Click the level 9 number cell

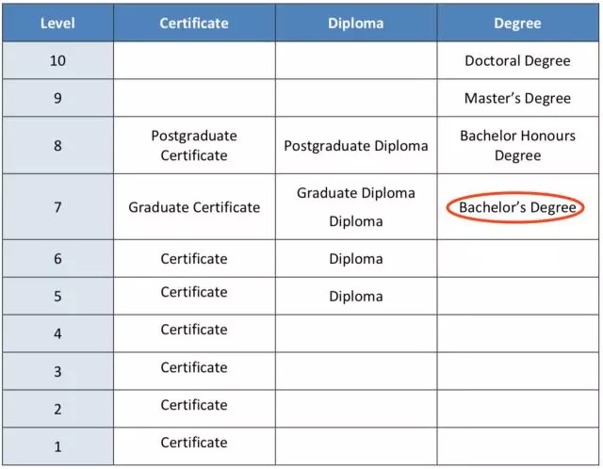pyautogui.click(x=57, y=98)
